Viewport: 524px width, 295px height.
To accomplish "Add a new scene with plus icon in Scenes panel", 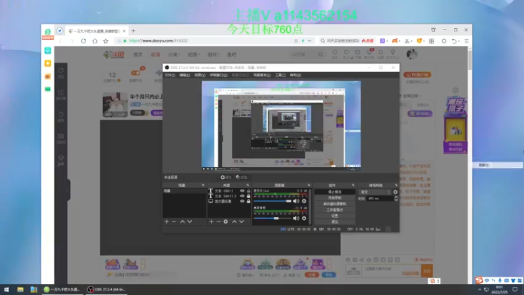I will (x=166, y=222).
